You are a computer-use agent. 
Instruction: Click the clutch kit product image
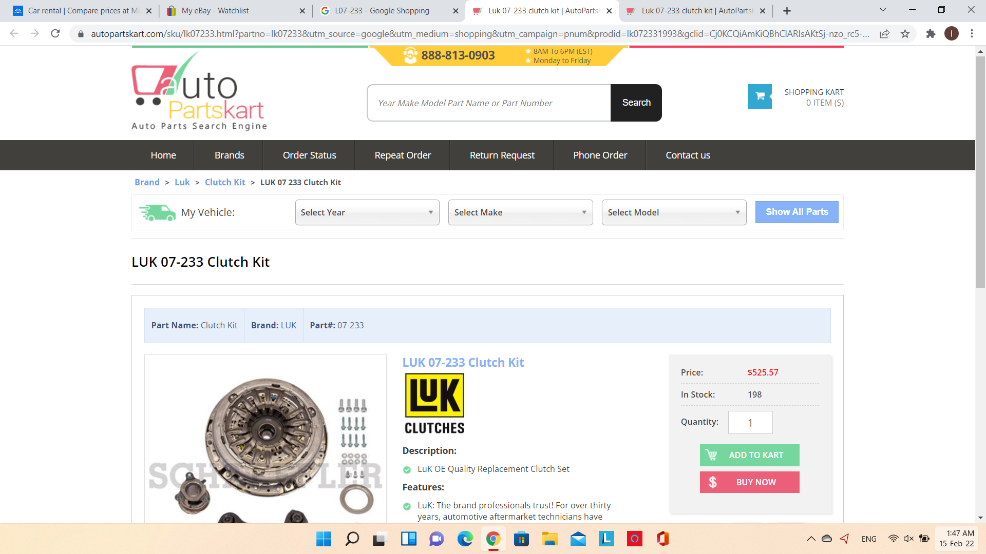[265, 441]
